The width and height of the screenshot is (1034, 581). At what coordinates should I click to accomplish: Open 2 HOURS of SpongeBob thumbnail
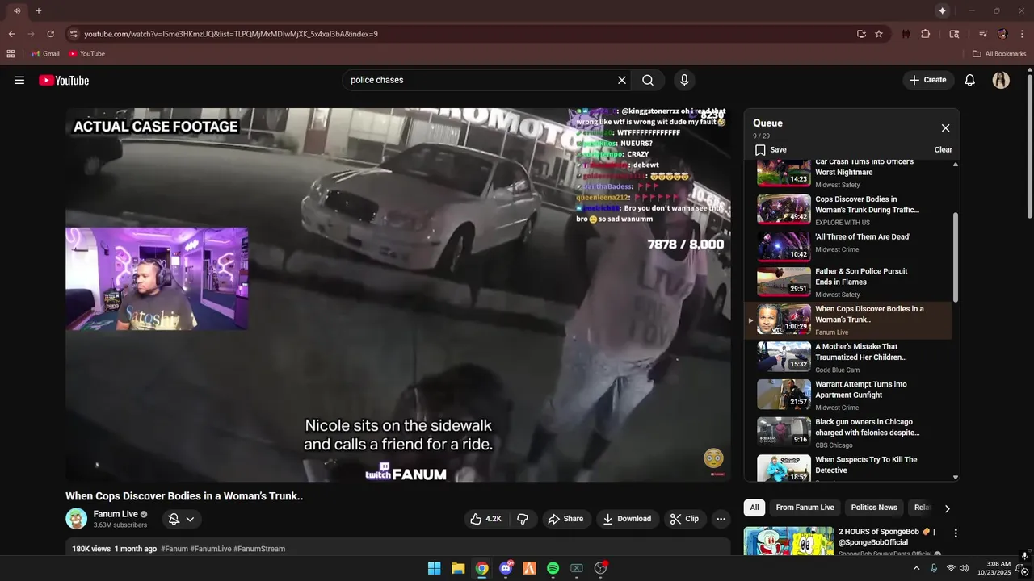pos(789,541)
